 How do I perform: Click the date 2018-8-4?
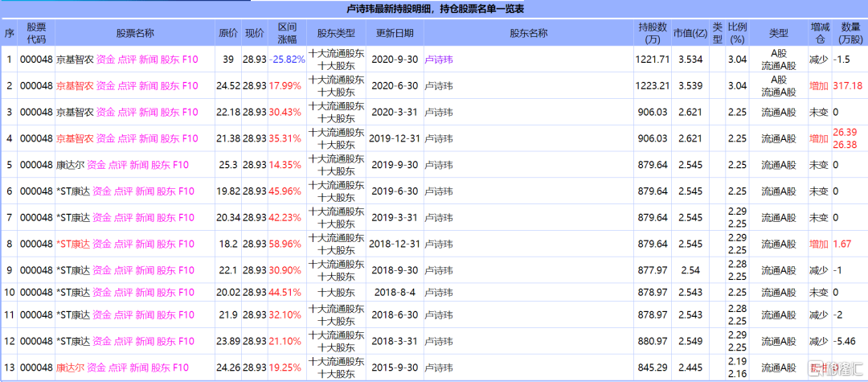pos(394,292)
